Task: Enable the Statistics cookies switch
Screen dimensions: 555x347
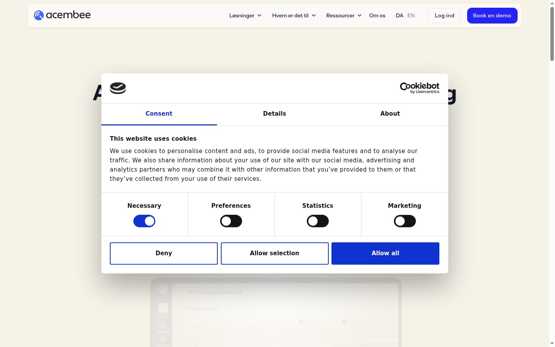Action: [318, 221]
